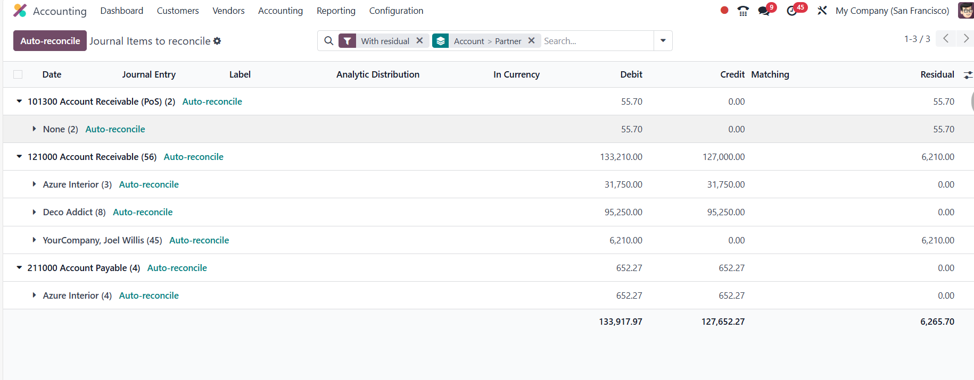Viewport: 974px width, 380px height.
Task: Auto-reconcile the 101300 Account Receivable (PoS) group
Action: pos(212,102)
